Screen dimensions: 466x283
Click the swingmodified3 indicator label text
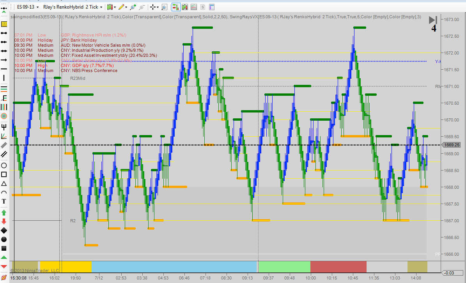pyautogui.click(x=119, y=17)
